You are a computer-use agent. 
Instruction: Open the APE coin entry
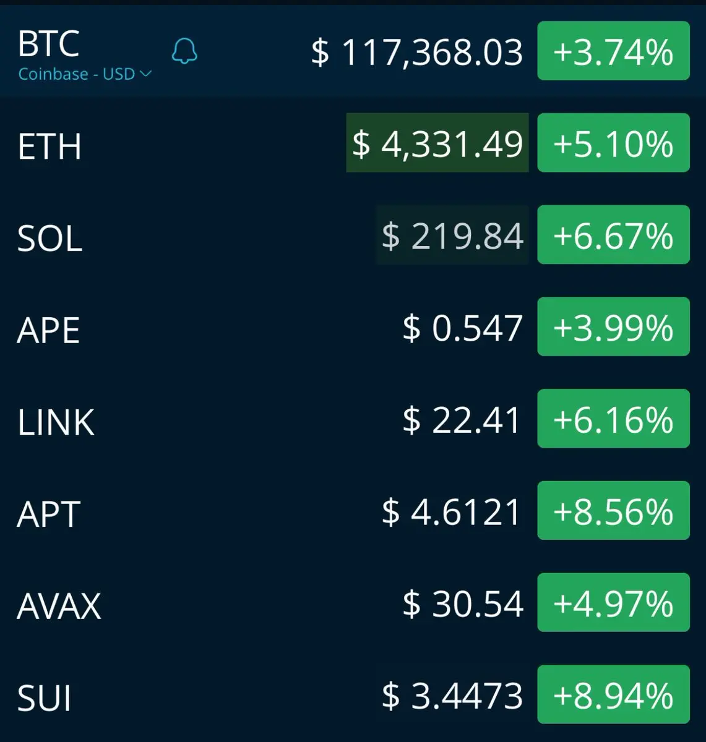tap(353, 327)
